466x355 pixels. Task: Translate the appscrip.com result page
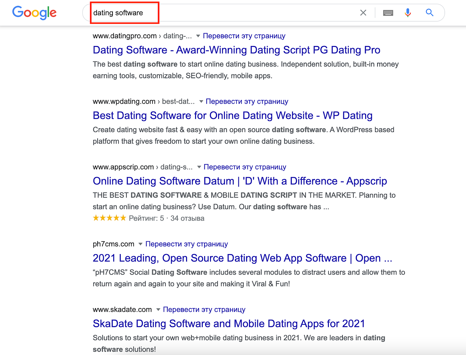pyautogui.click(x=245, y=167)
